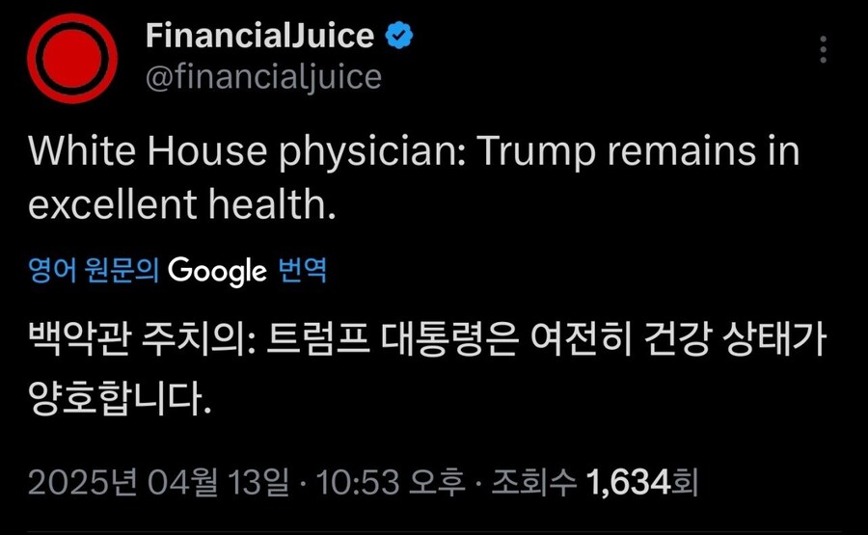Toggle translation via the '번역' link
This screenshot has height=535, width=868.
[302, 271]
